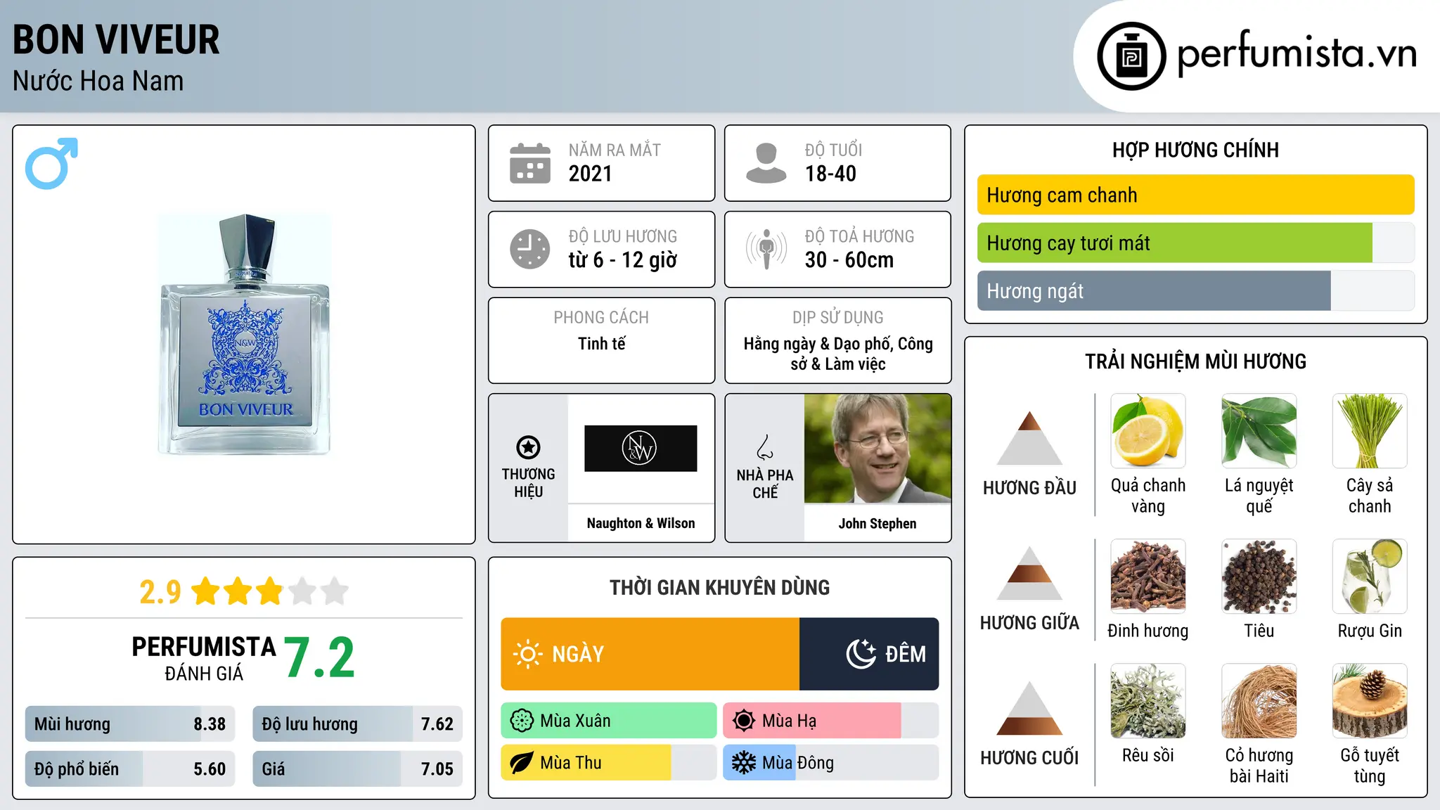
Task: Click the NGÀY label text
Action: click(578, 654)
